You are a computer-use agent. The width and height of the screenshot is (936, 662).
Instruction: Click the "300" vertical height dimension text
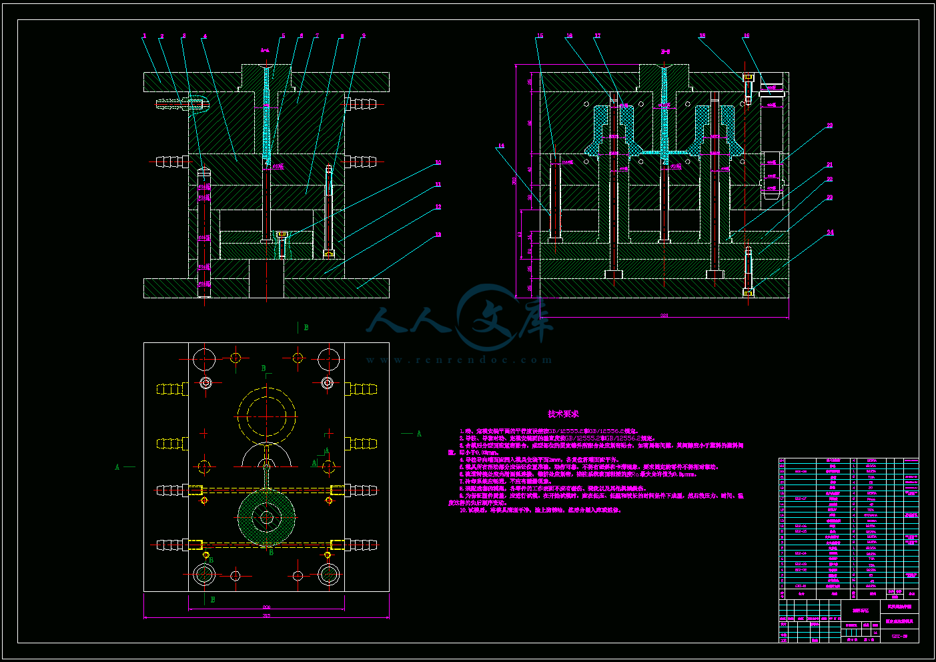514,181
